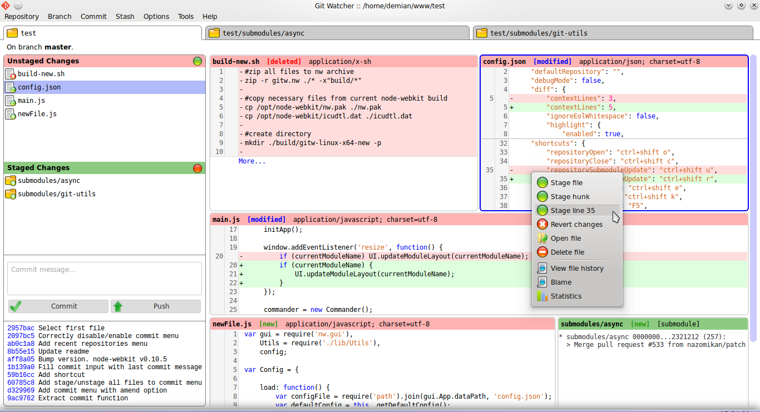
Task: Click the Statistics bar chart icon
Action: pos(542,296)
